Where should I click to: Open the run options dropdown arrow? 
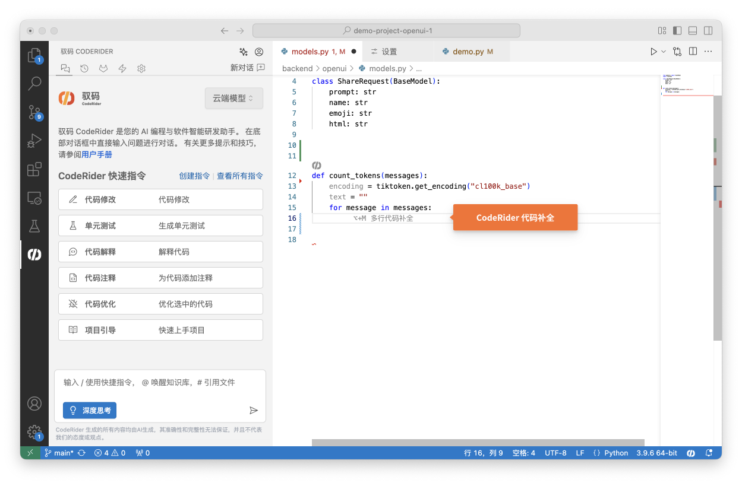click(664, 52)
